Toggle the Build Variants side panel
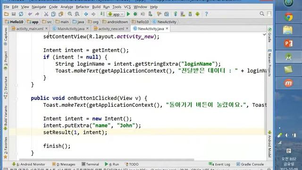The image size is (302, 170). pos(6,118)
